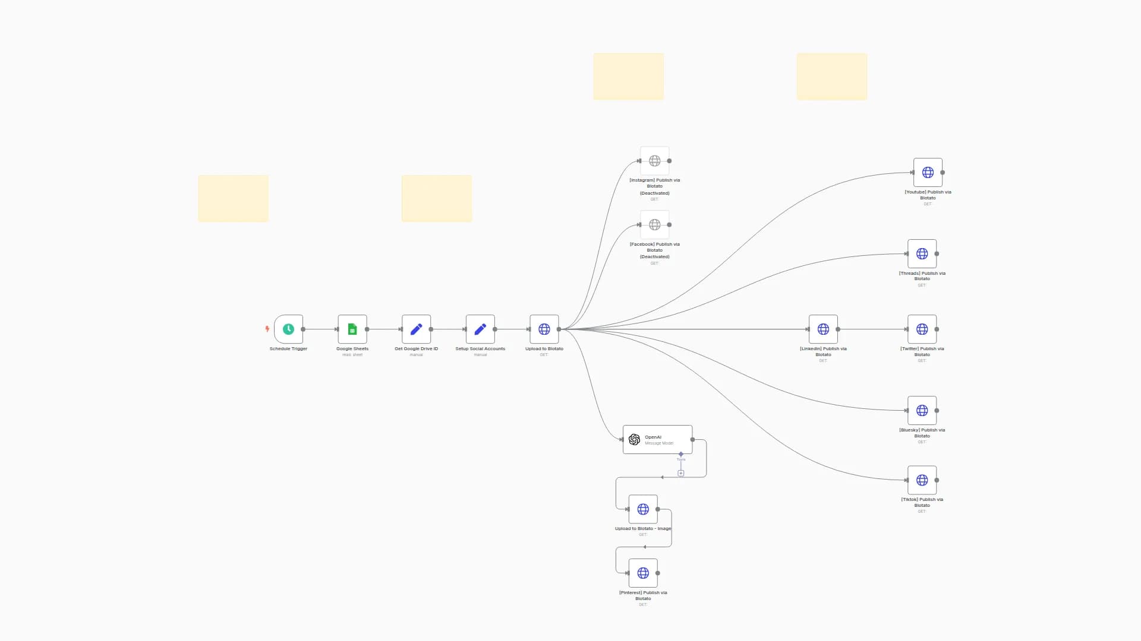This screenshot has height=641, width=1141.
Task: Select the Schedule Trigger clock node
Action: coord(288,329)
